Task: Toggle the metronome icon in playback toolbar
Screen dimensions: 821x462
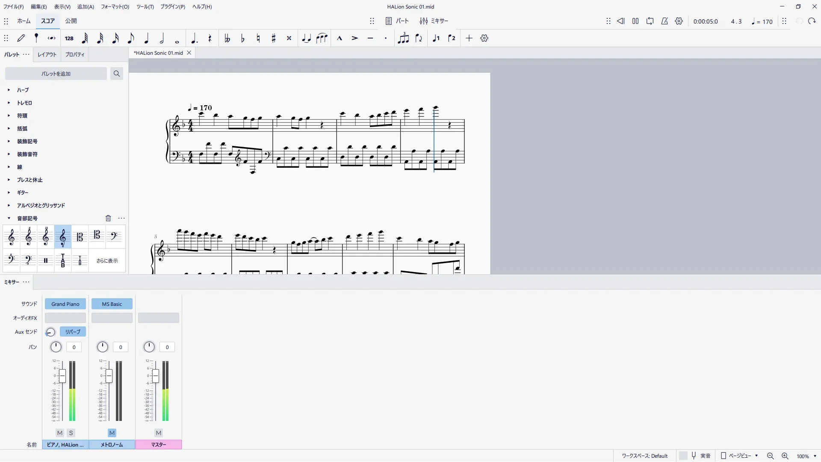Action: click(x=664, y=21)
